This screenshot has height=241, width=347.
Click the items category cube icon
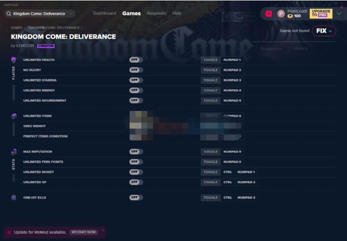(x=13, y=116)
